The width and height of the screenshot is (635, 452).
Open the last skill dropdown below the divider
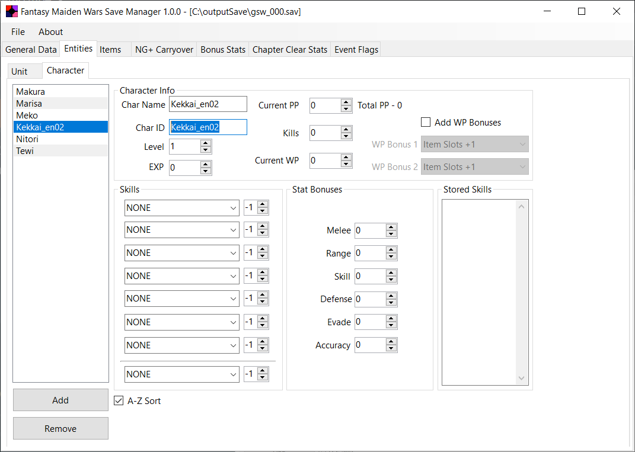tap(182, 374)
